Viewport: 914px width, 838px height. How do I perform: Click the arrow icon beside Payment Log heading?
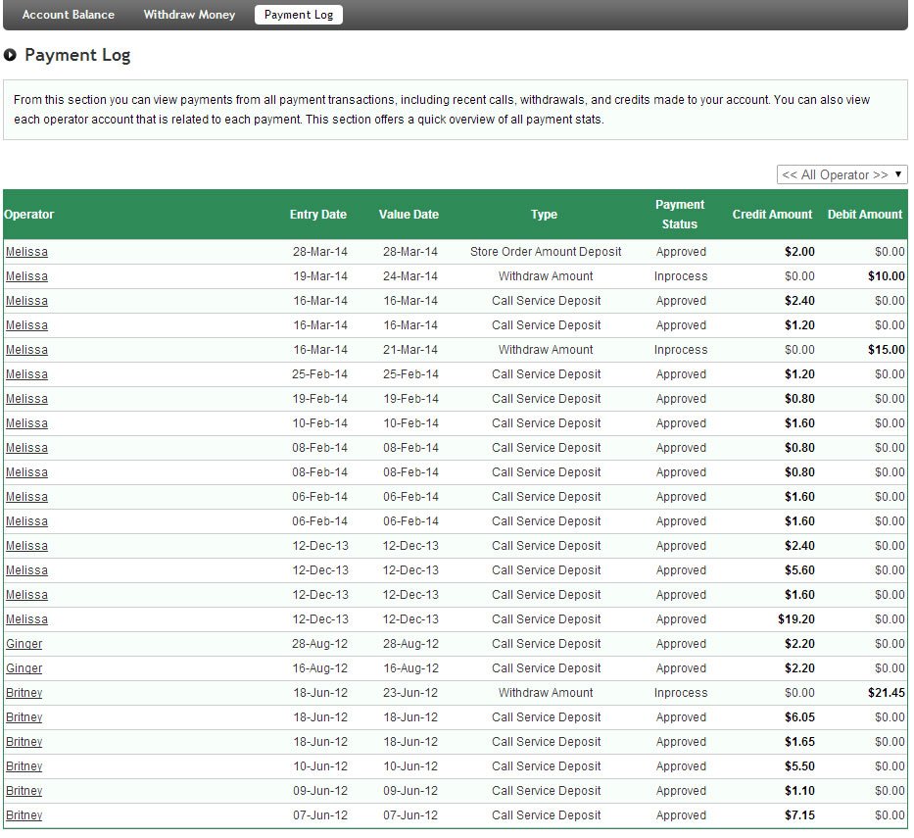click(x=12, y=56)
